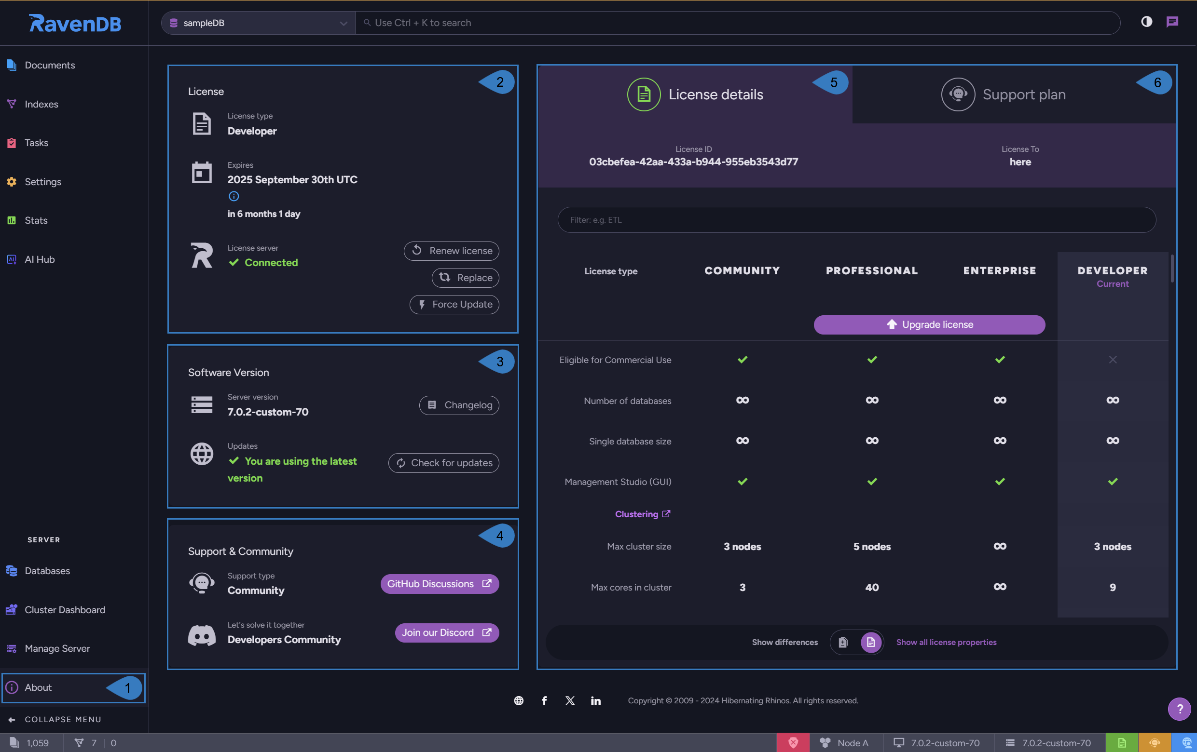Open the LinkedIn icon in footer
1197x752 pixels.
(x=595, y=700)
